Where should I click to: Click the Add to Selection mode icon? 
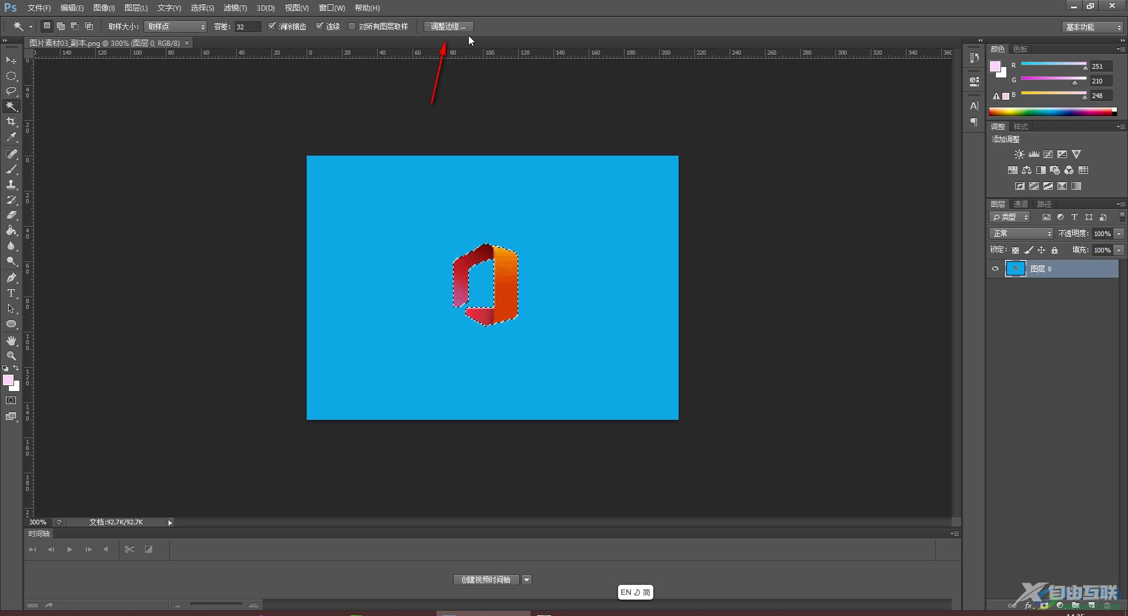coord(61,26)
